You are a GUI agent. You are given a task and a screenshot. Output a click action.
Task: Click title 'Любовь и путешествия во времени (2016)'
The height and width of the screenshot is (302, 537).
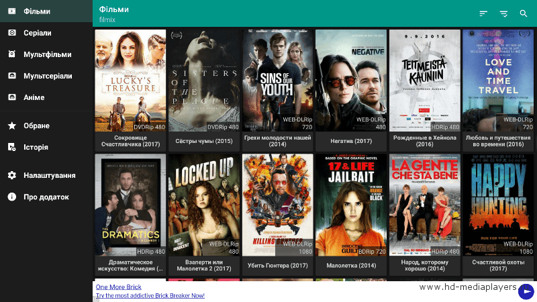(498, 141)
